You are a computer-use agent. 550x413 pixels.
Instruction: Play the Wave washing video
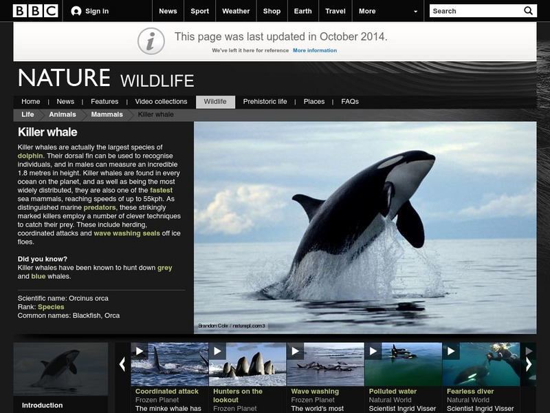(295, 351)
